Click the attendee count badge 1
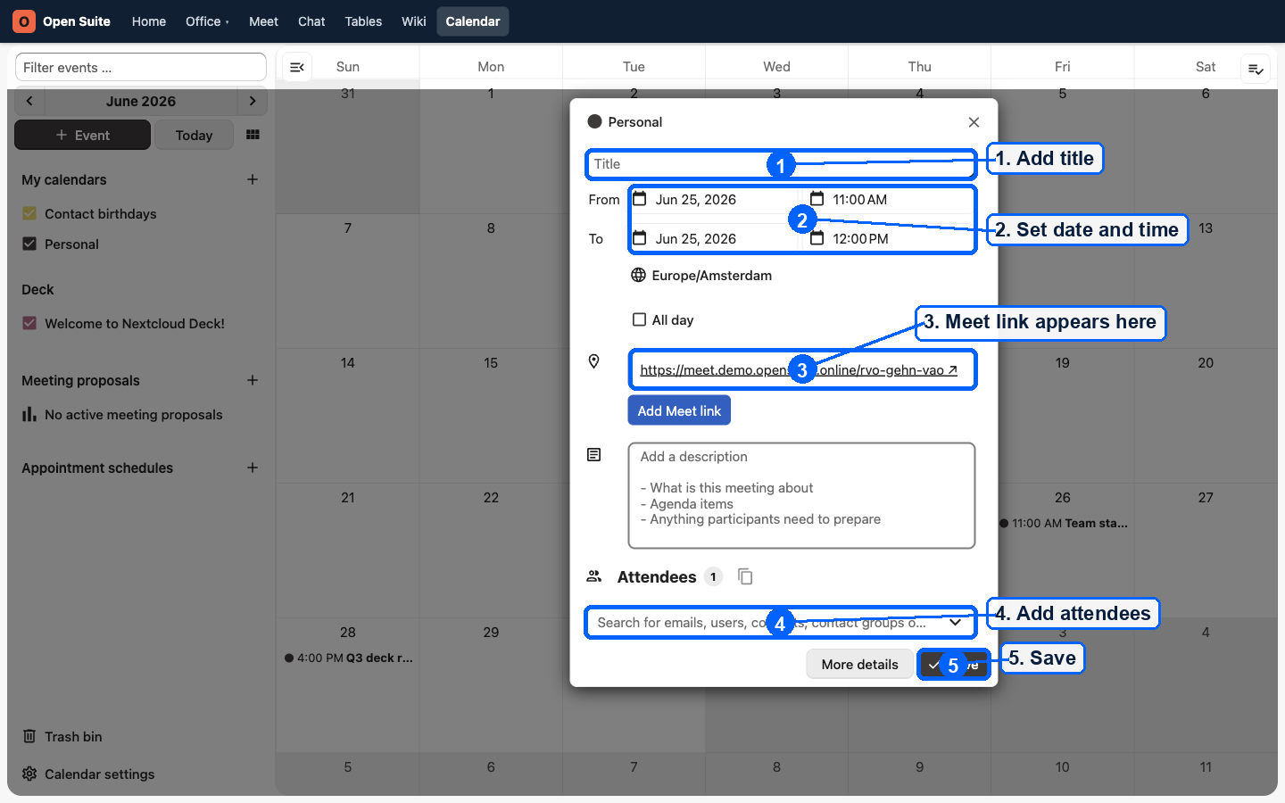Viewport: 1285px width, 803px height. 713,576
